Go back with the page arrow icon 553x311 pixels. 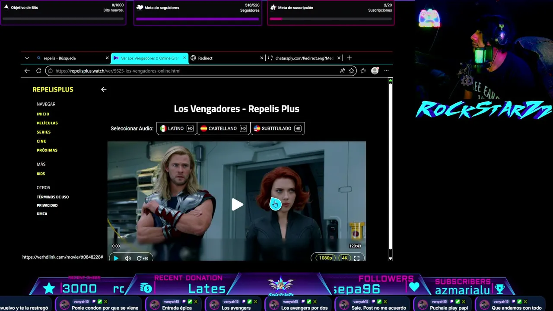pyautogui.click(x=104, y=89)
